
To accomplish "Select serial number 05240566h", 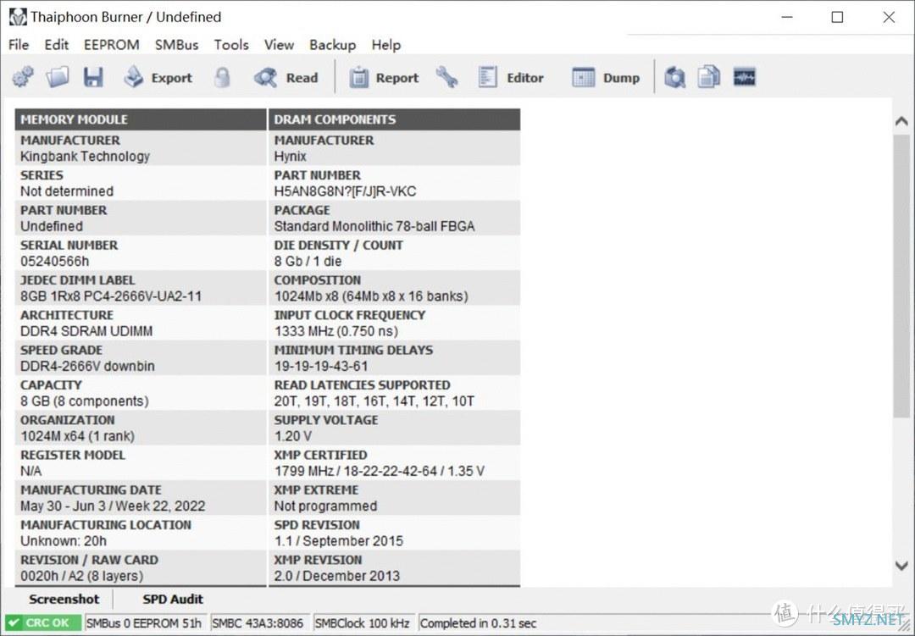I will click(55, 262).
